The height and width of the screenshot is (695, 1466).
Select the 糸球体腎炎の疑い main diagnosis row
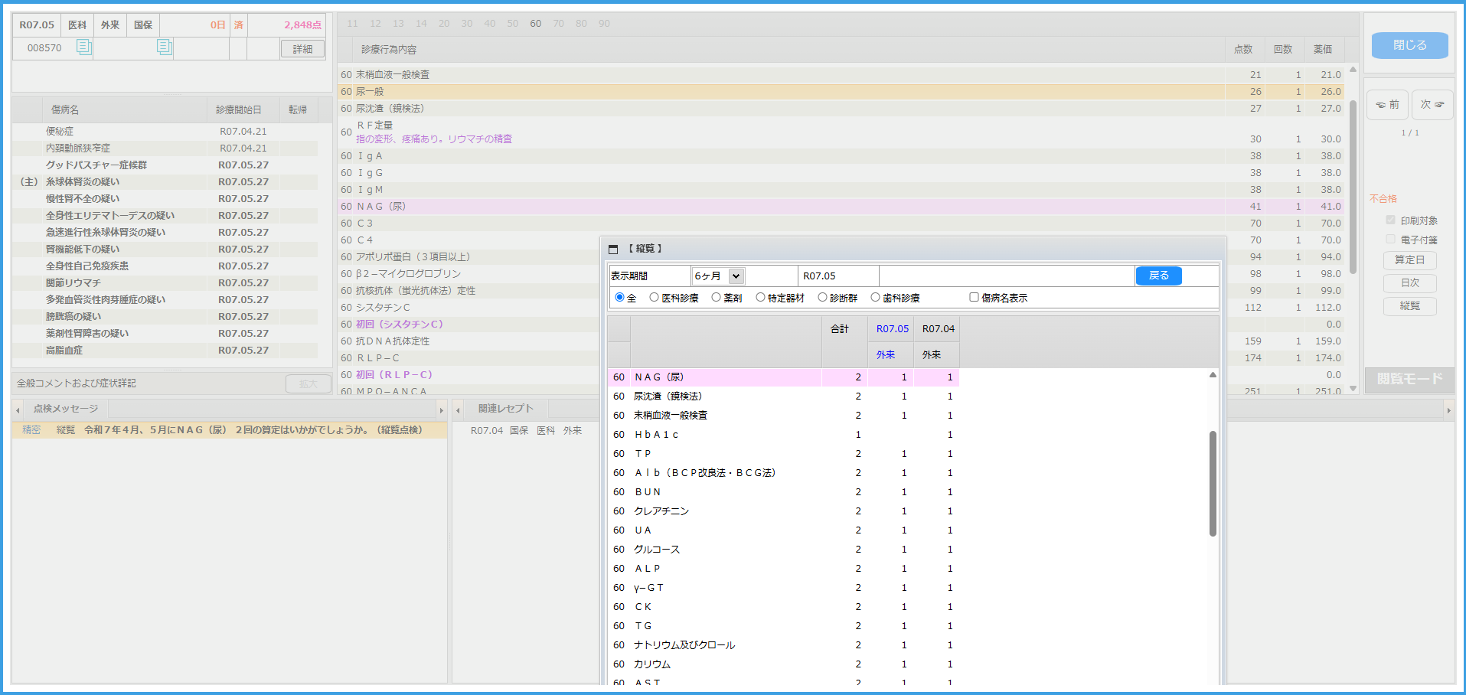(x=165, y=182)
